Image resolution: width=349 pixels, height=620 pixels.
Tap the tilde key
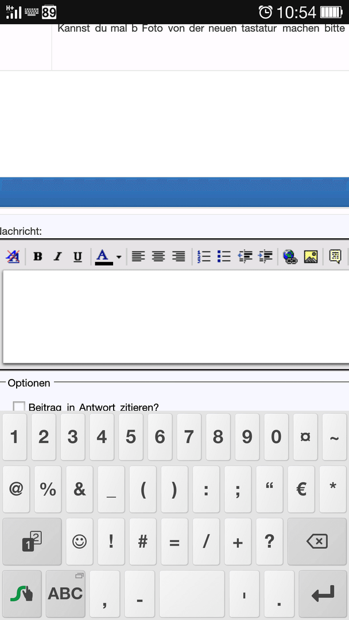tap(335, 437)
